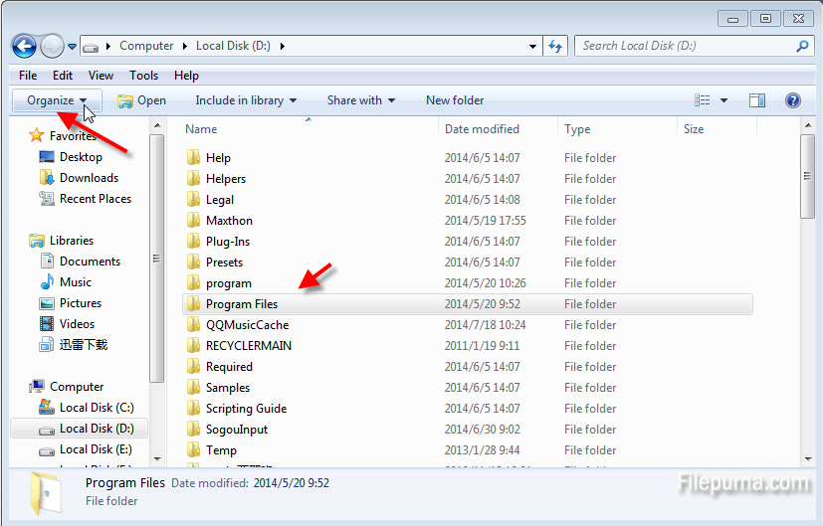Click the search magnifier icon
Image resolution: width=823 pixels, height=526 pixels.
(x=802, y=46)
